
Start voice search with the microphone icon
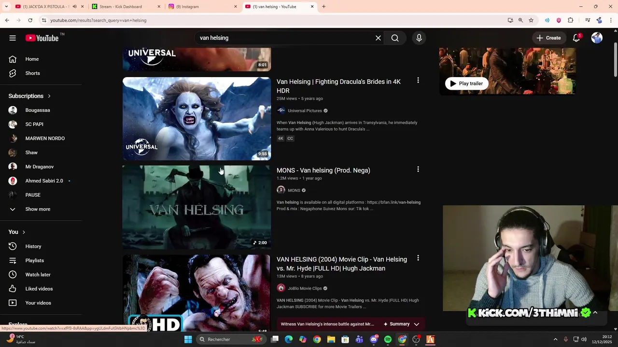(x=419, y=38)
